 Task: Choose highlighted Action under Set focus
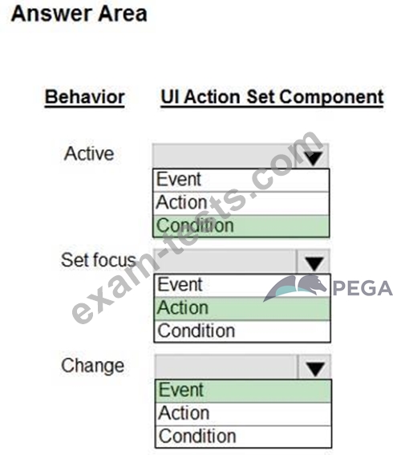tap(242, 308)
